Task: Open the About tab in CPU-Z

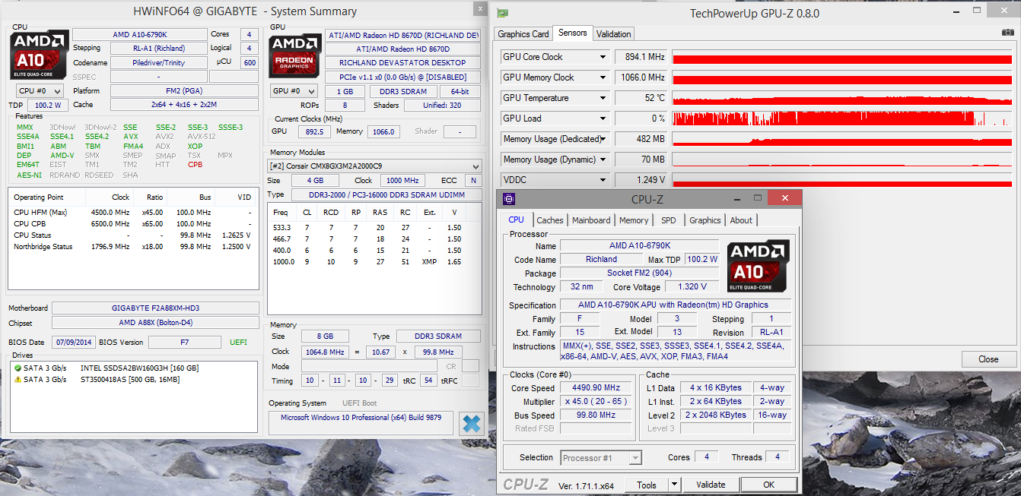Action: coord(741,220)
